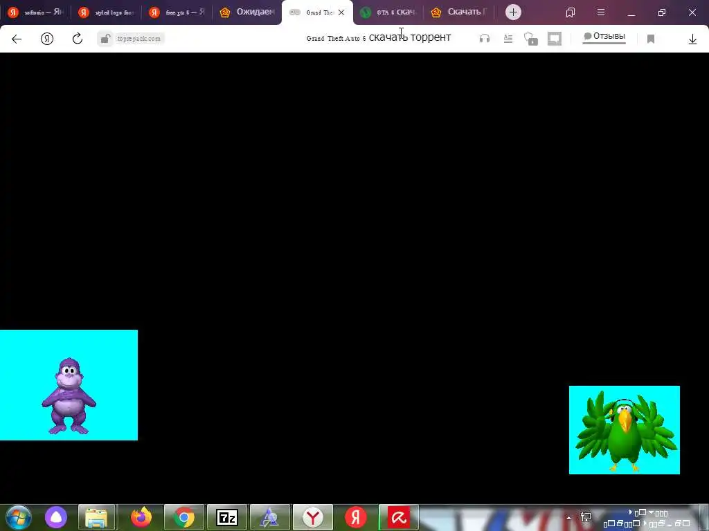Image resolution: width=709 pixels, height=531 pixels.
Task: Click the toprepack.com address field
Action: (138, 39)
